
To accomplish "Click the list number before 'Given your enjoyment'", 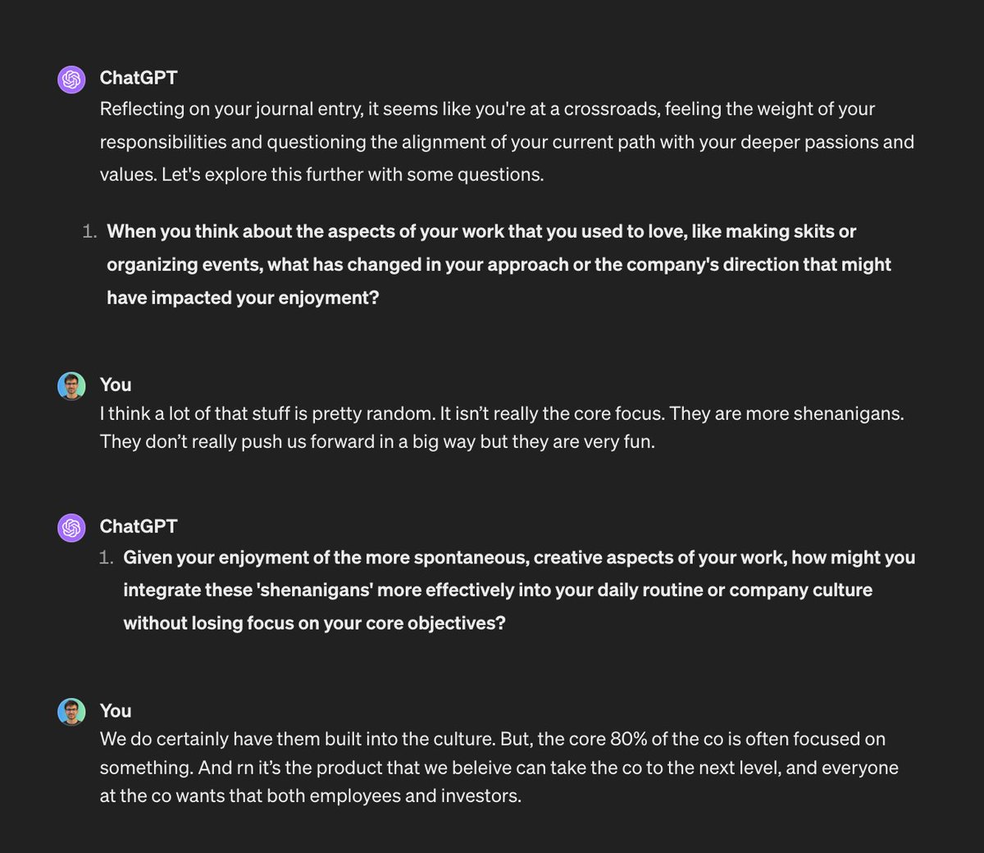I will point(106,558).
